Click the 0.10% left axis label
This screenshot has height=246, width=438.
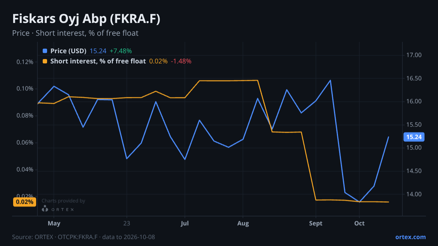[x=25, y=89]
